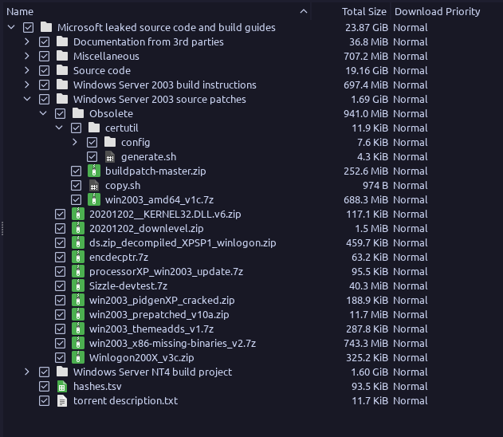Click the 20201202_downlevel.zip archive icon
This screenshot has width=503, height=437.
(x=78, y=228)
